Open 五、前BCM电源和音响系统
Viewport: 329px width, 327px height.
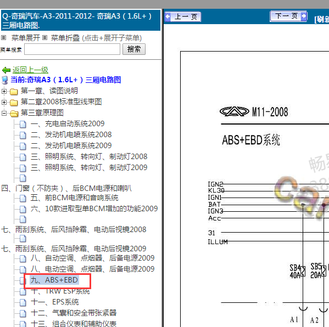coord(75,198)
